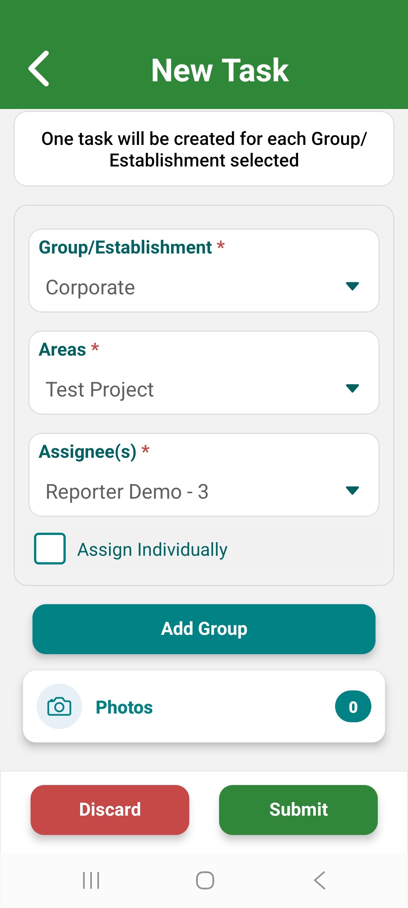Tap the info banner about Group/Establishment tasks

(x=204, y=149)
